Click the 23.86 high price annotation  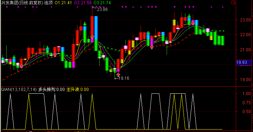coord(102,9)
